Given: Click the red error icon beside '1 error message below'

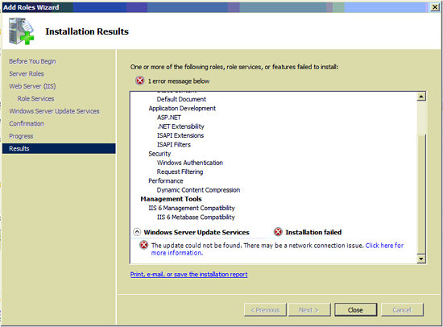Looking at the screenshot, I should pos(140,81).
